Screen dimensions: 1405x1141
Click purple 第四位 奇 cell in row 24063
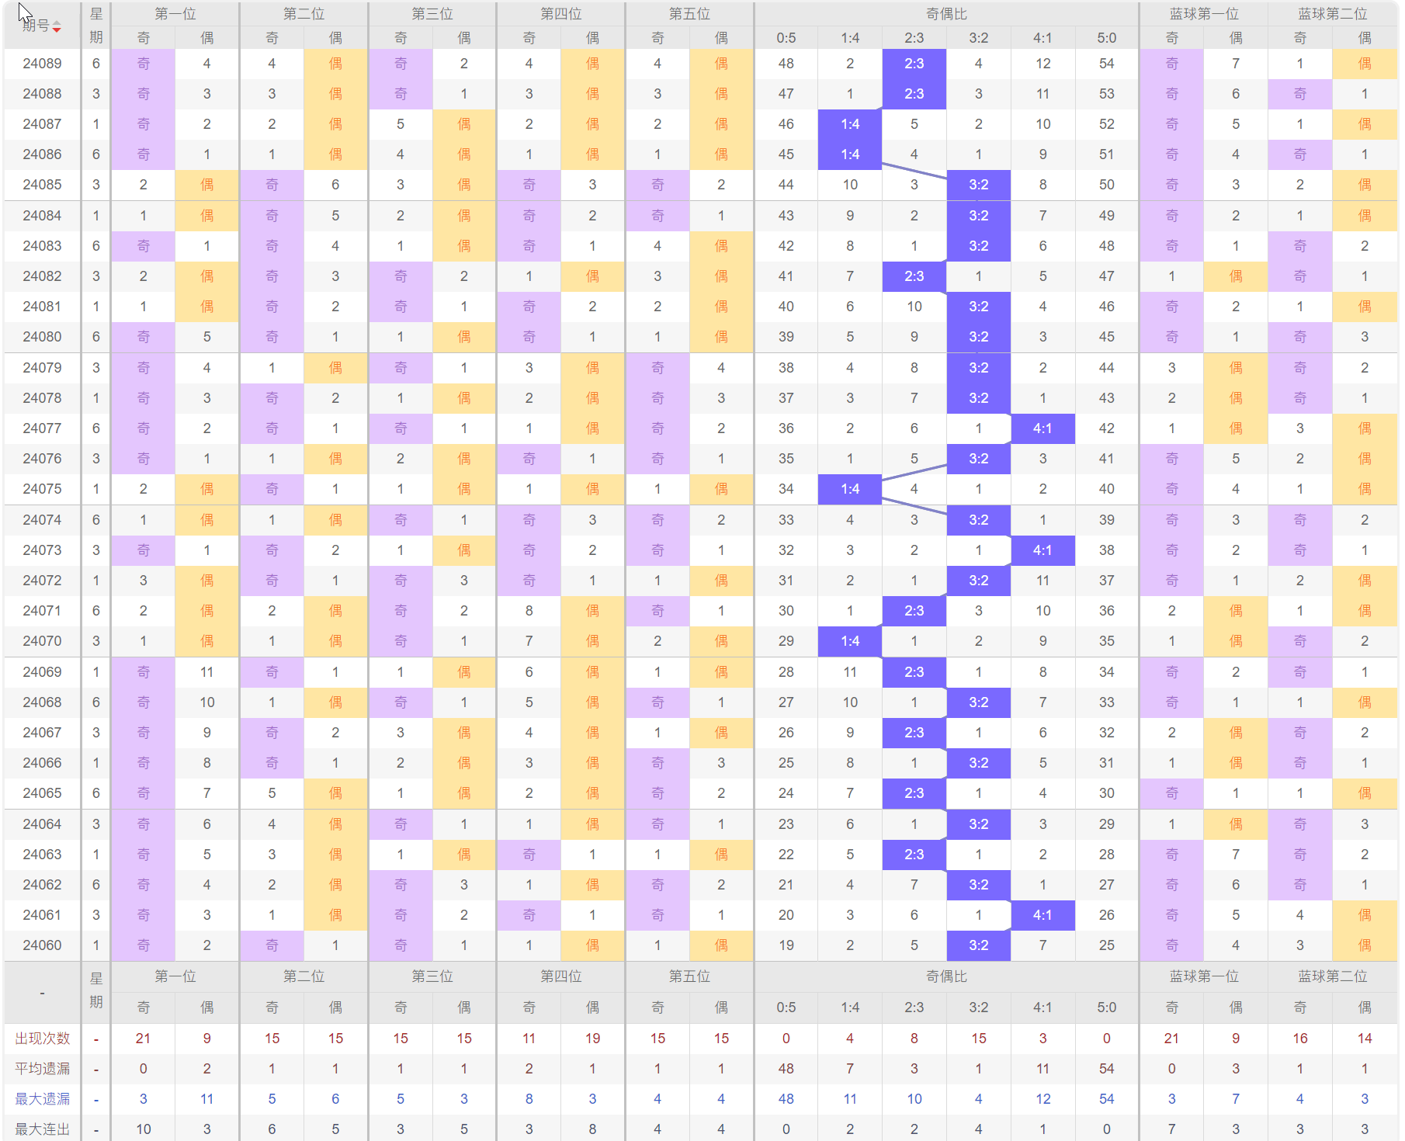pyautogui.click(x=529, y=855)
